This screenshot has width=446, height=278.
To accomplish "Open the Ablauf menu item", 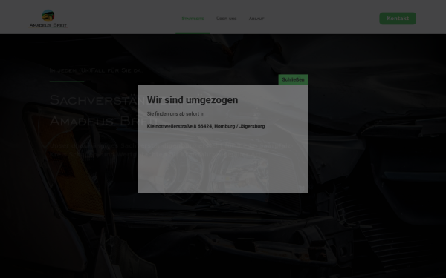I will (256, 19).
